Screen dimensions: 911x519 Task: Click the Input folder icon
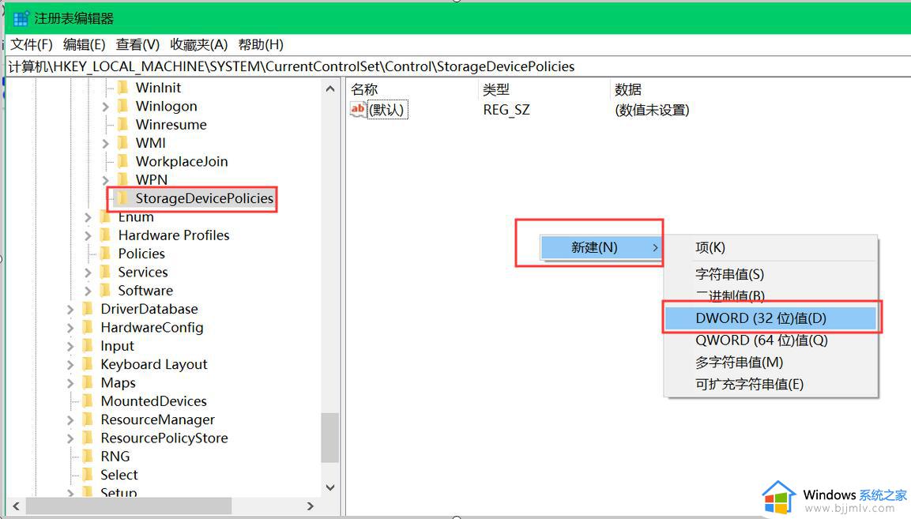pyautogui.click(x=88, y=346)
